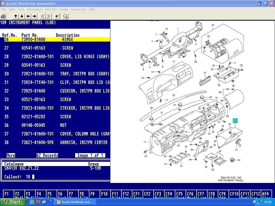Click the double left chevron previous page icon
This screenshot has height=206, width=275.
(42, 16)
